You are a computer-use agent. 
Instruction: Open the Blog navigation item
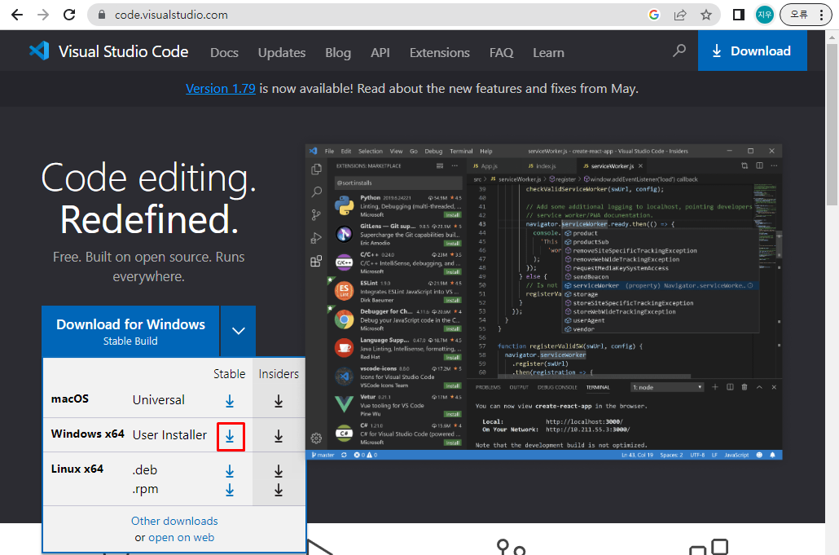(337, 52)
